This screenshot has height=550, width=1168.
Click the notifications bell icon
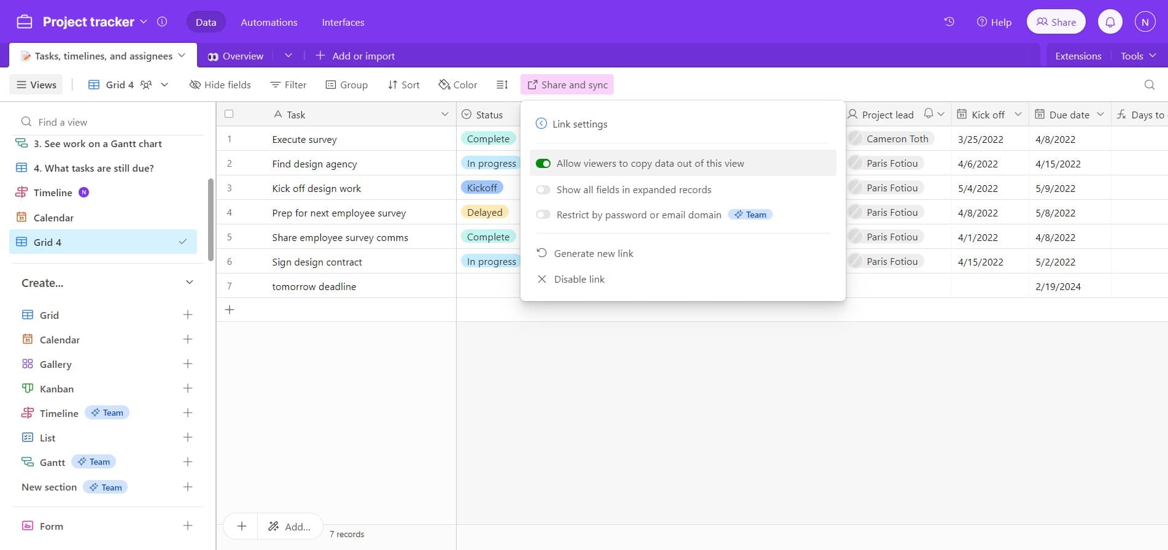tap(1110, 22)
